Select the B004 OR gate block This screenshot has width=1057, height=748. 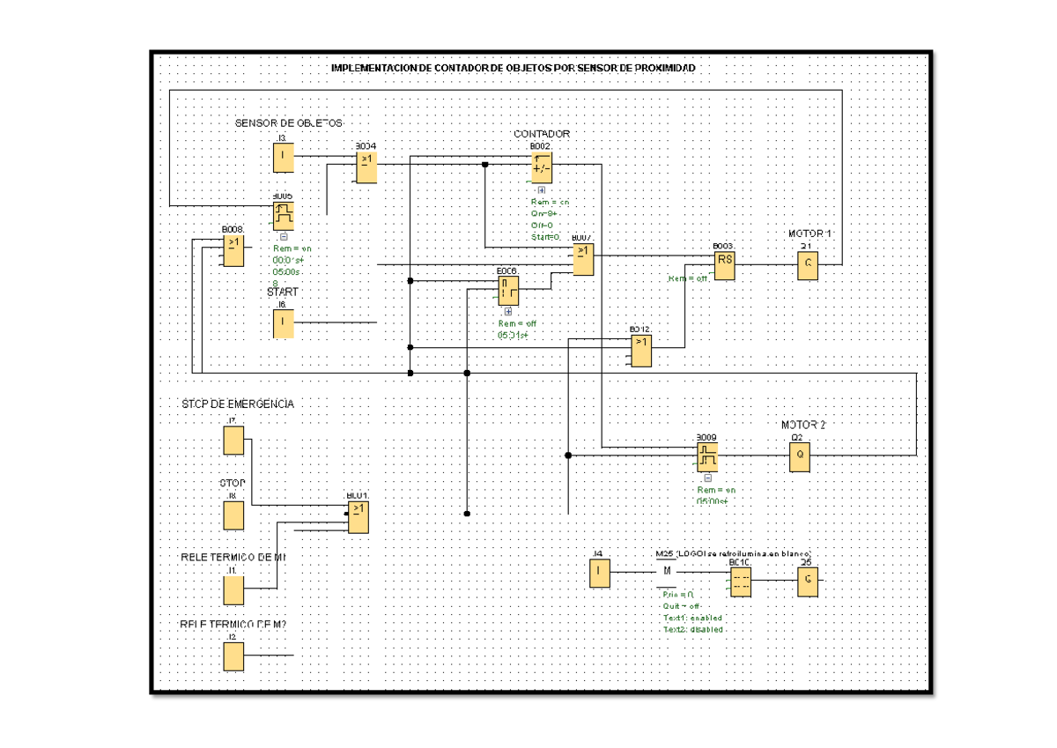point(366,167)
